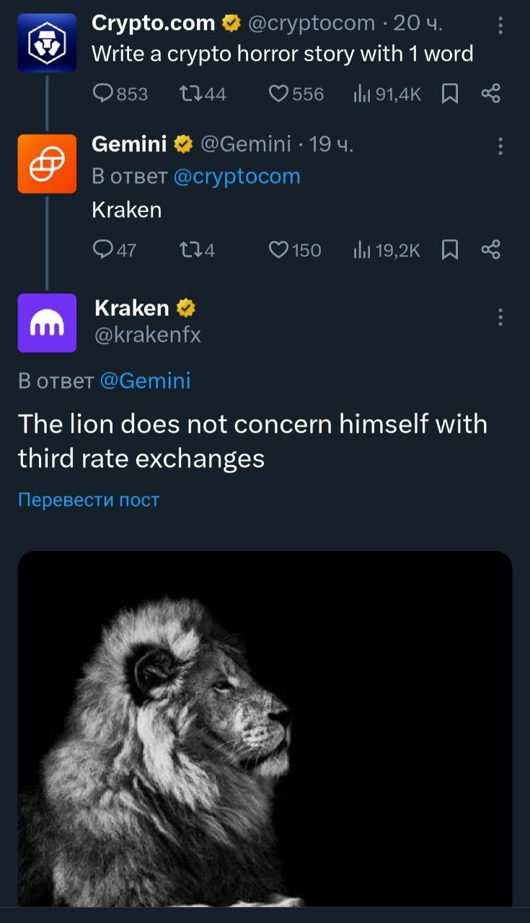Open more options for Kraken post
This screenshot has height=923, width=530.
pos(500,317)
